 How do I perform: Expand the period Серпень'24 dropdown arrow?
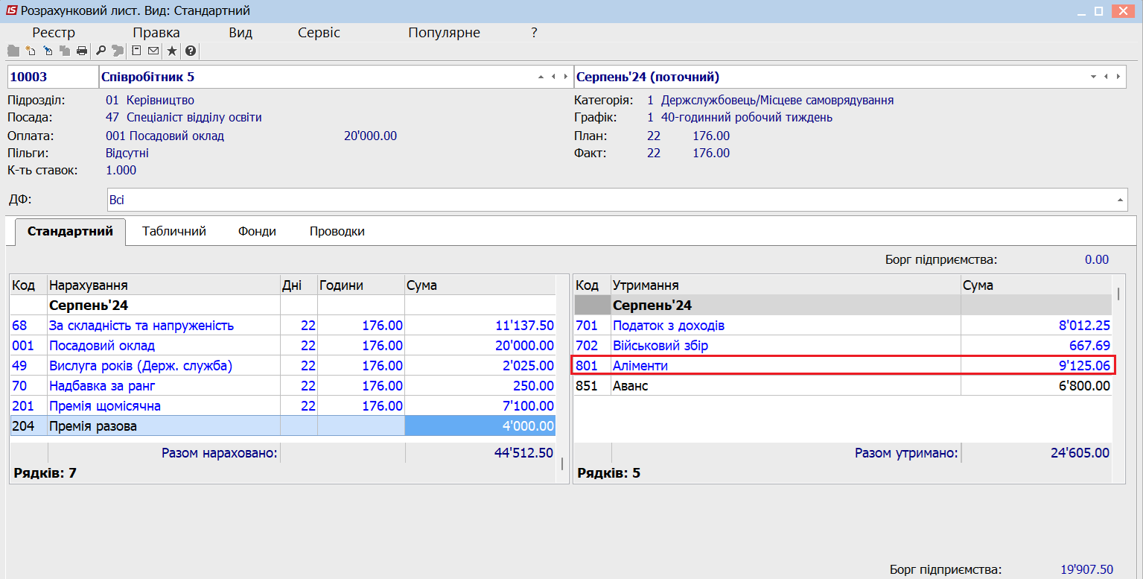[1093, 77]
